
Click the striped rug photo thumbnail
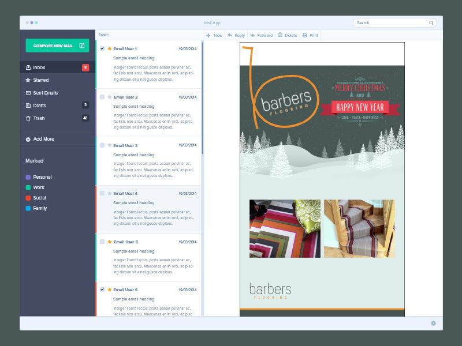pos(285,228)
